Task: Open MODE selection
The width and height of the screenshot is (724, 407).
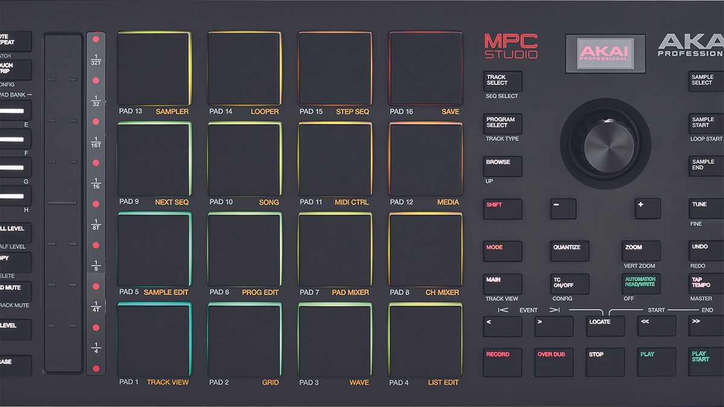Action: coord(502,251)
